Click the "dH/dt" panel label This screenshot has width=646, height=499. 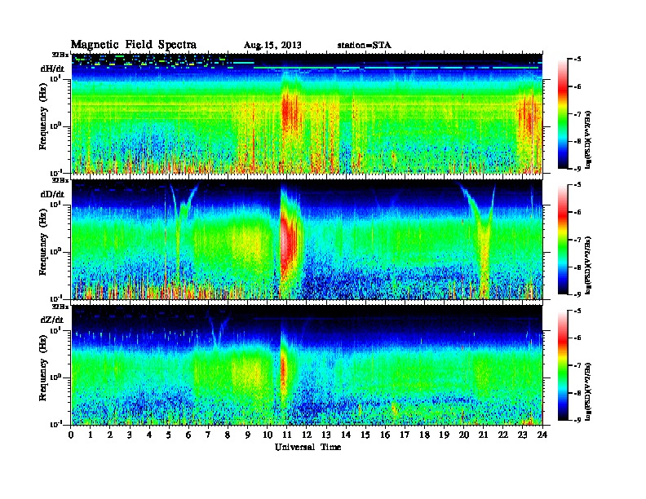click(x=52, y=68)
